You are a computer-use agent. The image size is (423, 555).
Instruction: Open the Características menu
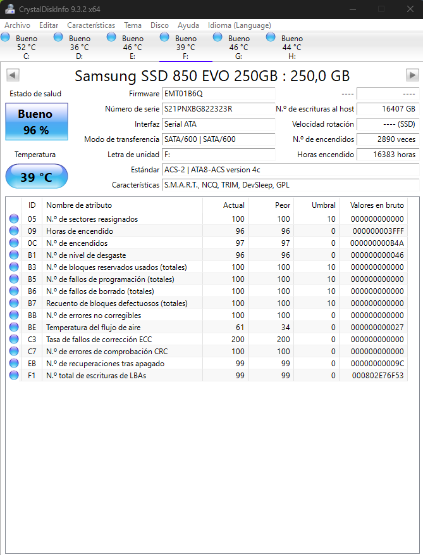coord(91,25)
